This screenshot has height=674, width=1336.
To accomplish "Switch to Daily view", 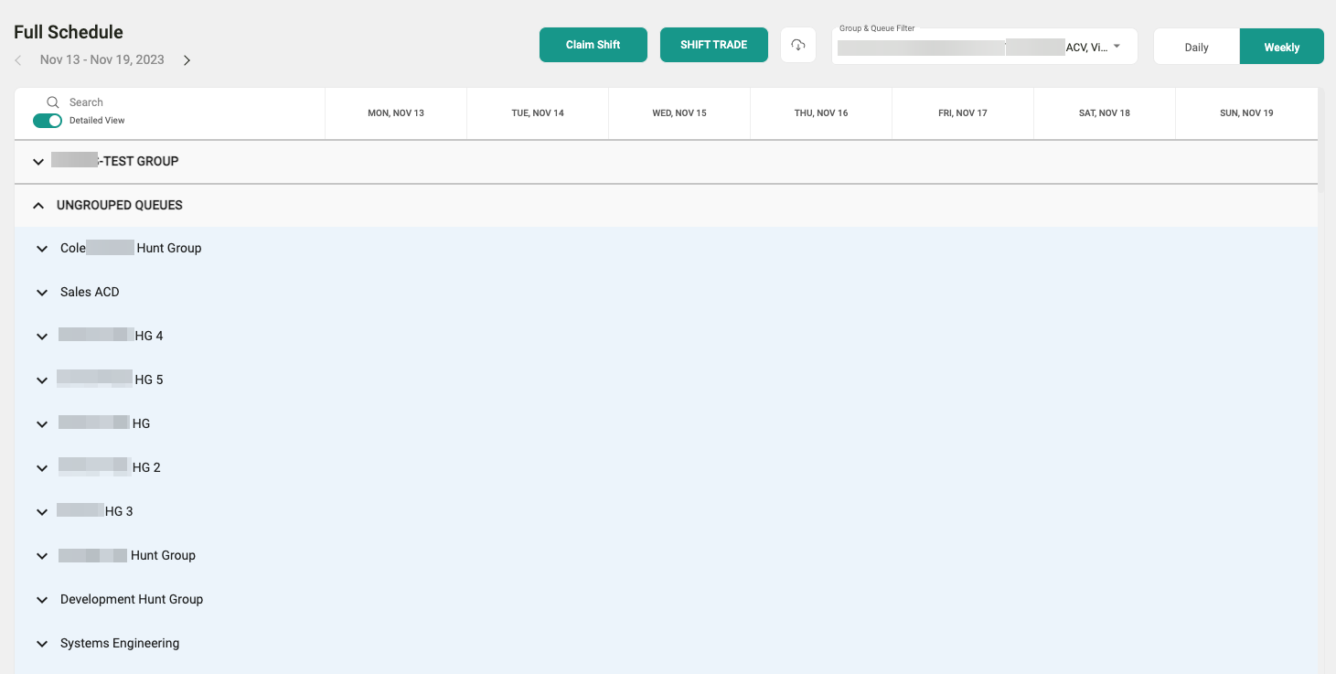I will coord(1196,48).
